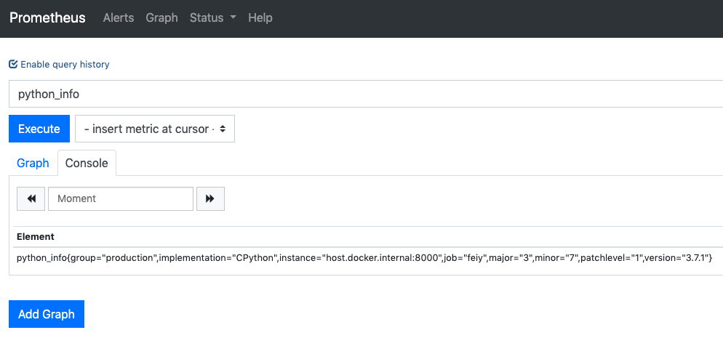Click the rewind time double-arrow icon
Image resolution: width=723 pixels, height=346 pixels.
point(31,198)
